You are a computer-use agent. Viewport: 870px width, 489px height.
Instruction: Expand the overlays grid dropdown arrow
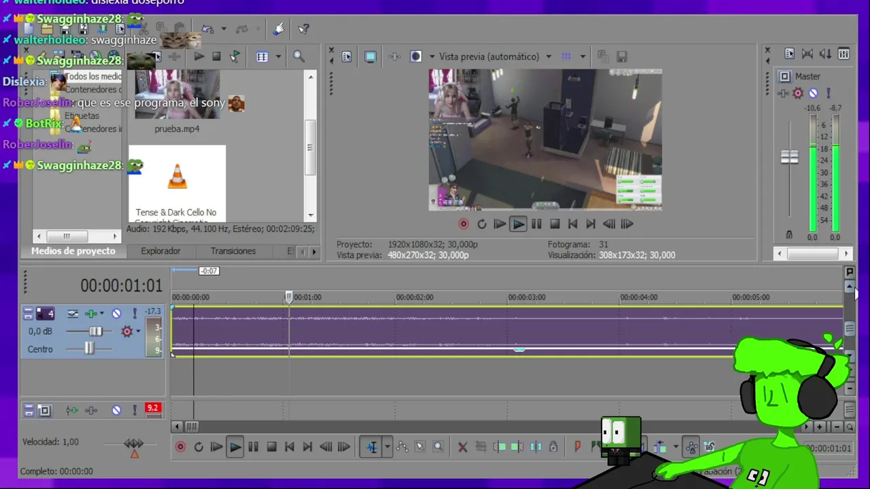point(582,57)
